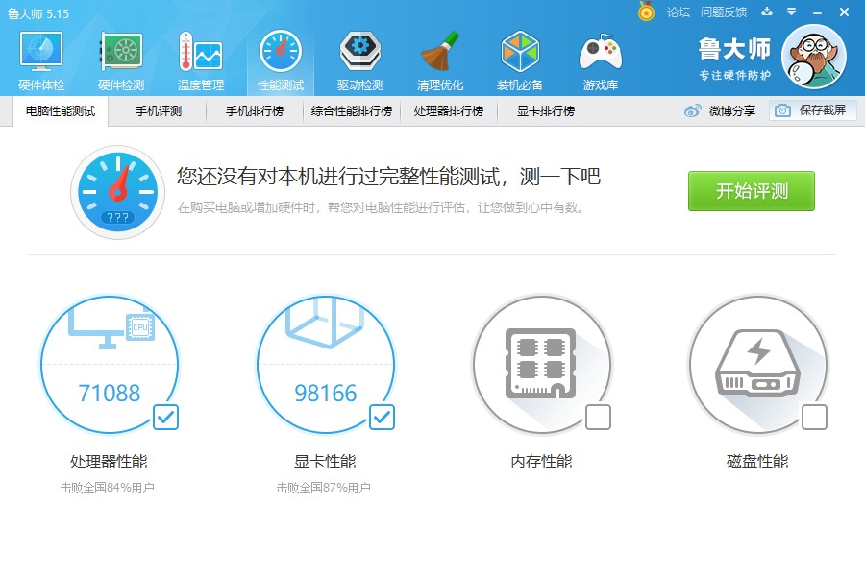This screenshot has height=576, width=865.
Task: Click the memory chip performance icon
Action: pos(541,363)
